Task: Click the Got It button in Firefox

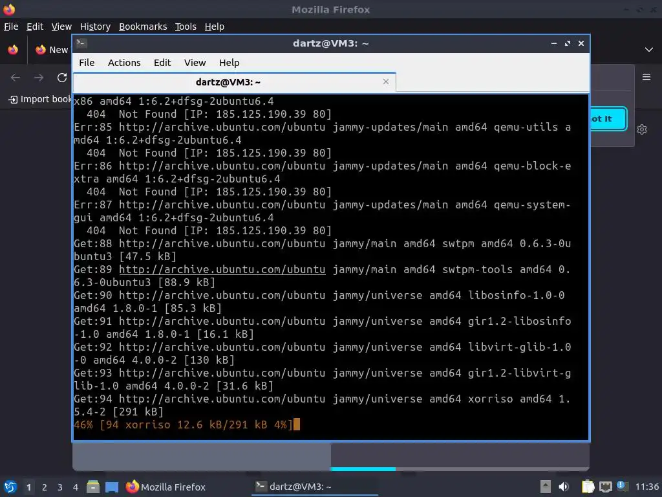Action: tap(608, 119)
